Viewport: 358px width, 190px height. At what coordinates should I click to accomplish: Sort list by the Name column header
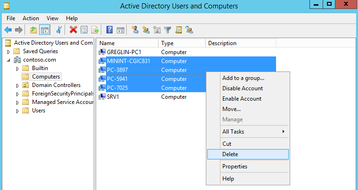click(x=126, y=43)
